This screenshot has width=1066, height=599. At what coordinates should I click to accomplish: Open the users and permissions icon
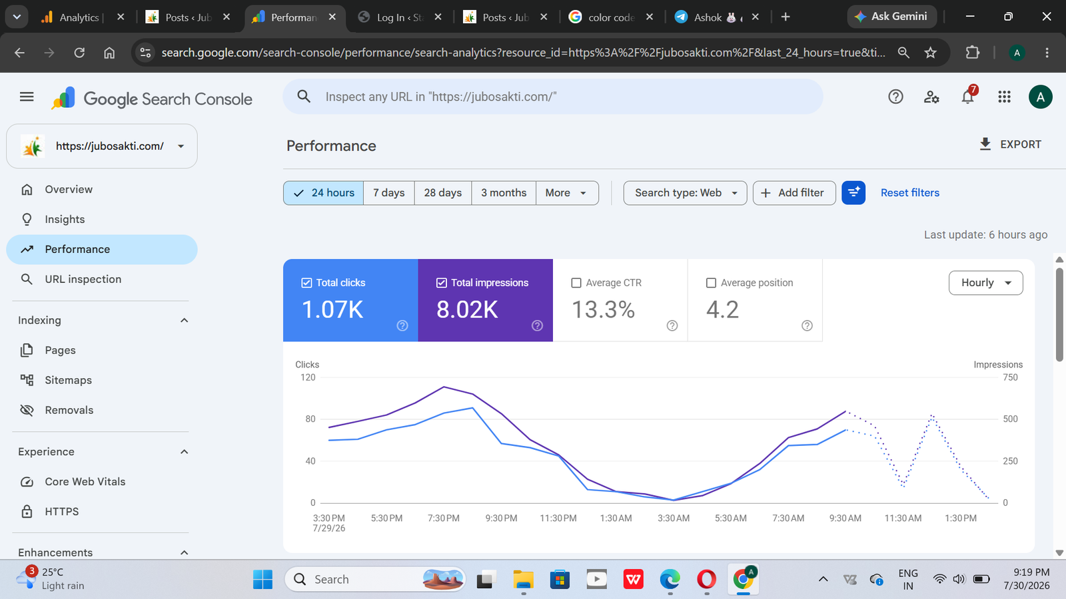click(x=931, y=97)
